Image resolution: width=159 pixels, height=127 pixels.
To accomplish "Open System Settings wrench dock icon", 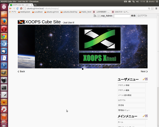I will coord(4,109).
